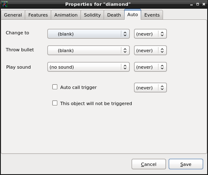This screenshot has height=175, width=208.
Task: Open the Change to object dropdown
Action: [x=88, y=34]
